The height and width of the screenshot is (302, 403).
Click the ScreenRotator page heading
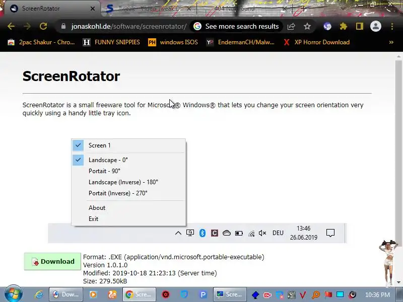click(x=71, y=77)
